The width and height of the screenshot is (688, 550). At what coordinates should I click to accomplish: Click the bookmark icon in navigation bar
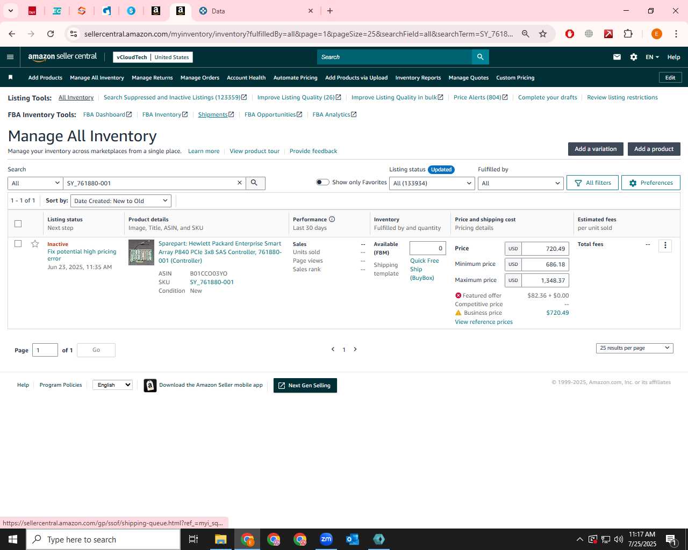pyautogui.click(x=10, y=77)
